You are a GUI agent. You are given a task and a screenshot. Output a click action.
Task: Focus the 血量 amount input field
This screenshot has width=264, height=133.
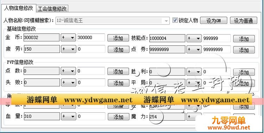(x=91, y=116)
